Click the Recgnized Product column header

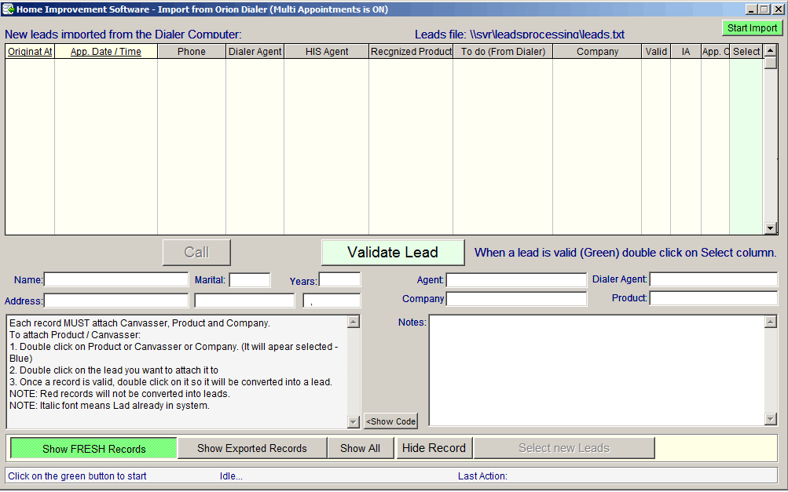coord(411,51)
